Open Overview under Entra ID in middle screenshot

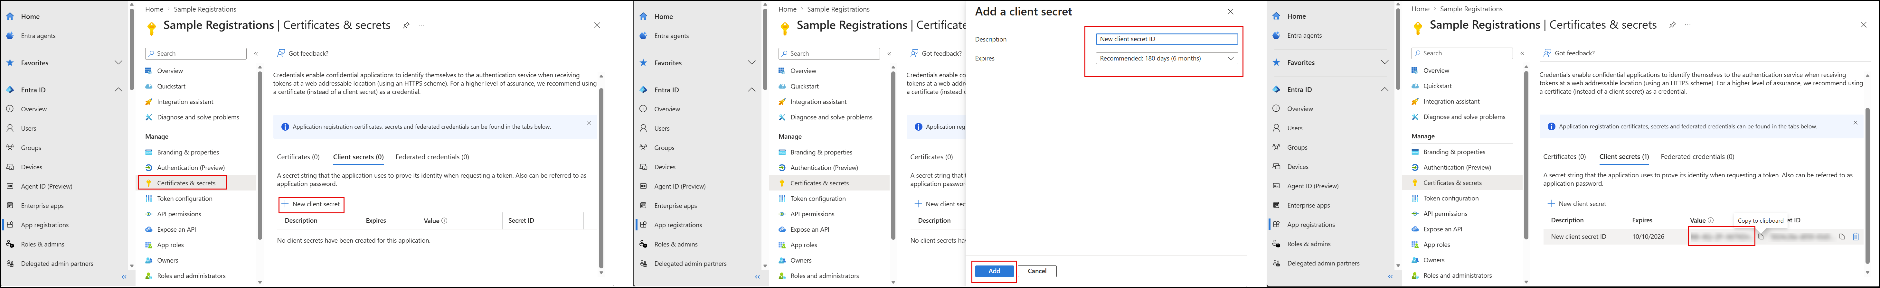pos(667,109)
